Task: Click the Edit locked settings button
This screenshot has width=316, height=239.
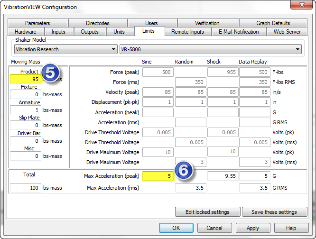Action: [x=207, y=212]
